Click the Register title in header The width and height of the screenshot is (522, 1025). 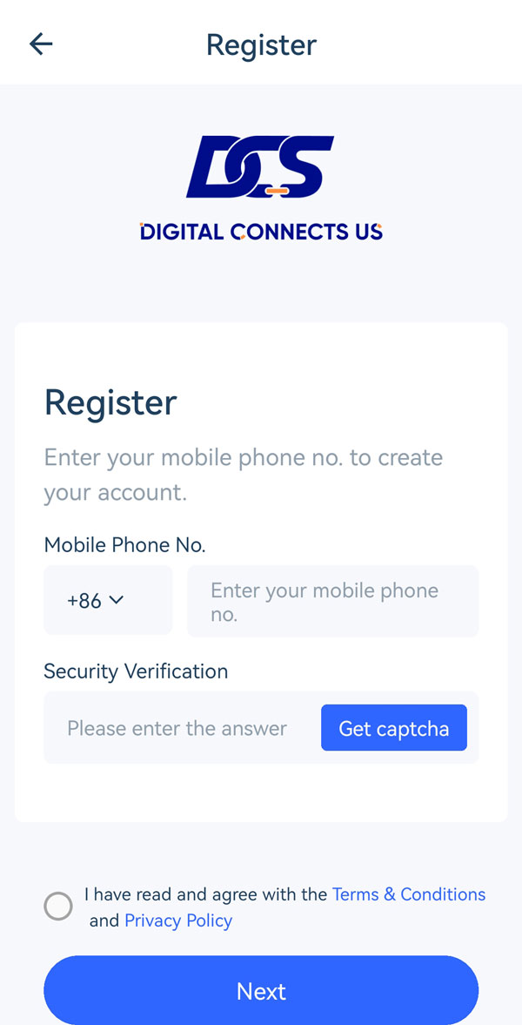261,44
